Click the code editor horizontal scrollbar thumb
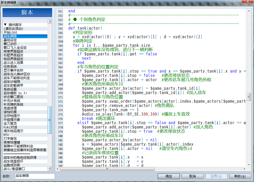 tap(107, 169)
